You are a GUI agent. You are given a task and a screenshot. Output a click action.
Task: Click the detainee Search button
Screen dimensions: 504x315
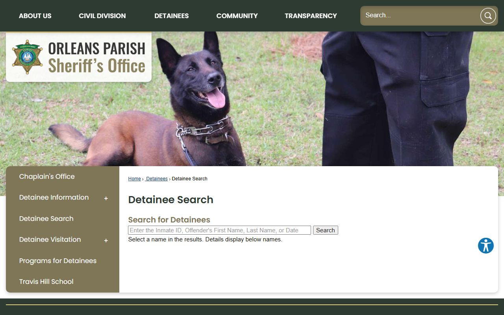coord(326,230)
